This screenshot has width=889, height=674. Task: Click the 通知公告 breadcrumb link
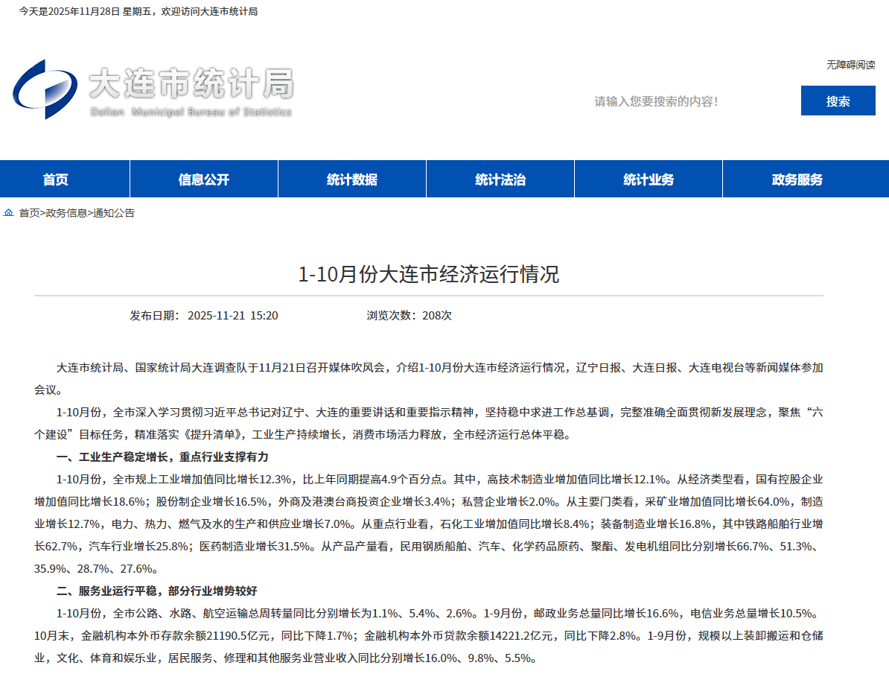(114, 213)
